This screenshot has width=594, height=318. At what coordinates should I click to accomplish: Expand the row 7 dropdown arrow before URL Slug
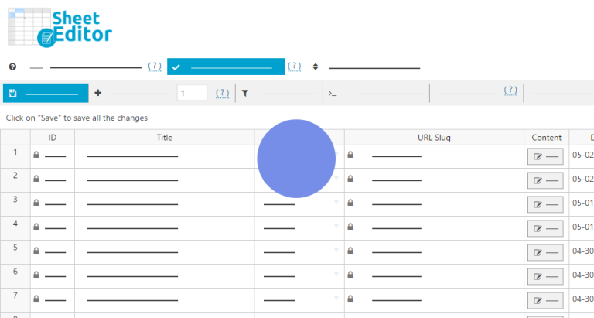[x=336, y=299]
